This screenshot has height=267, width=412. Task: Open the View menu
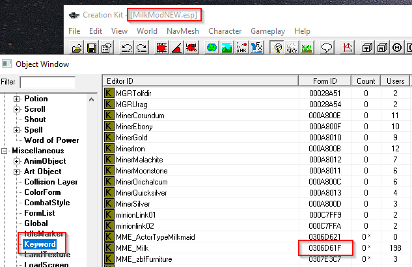click(119, 31)
